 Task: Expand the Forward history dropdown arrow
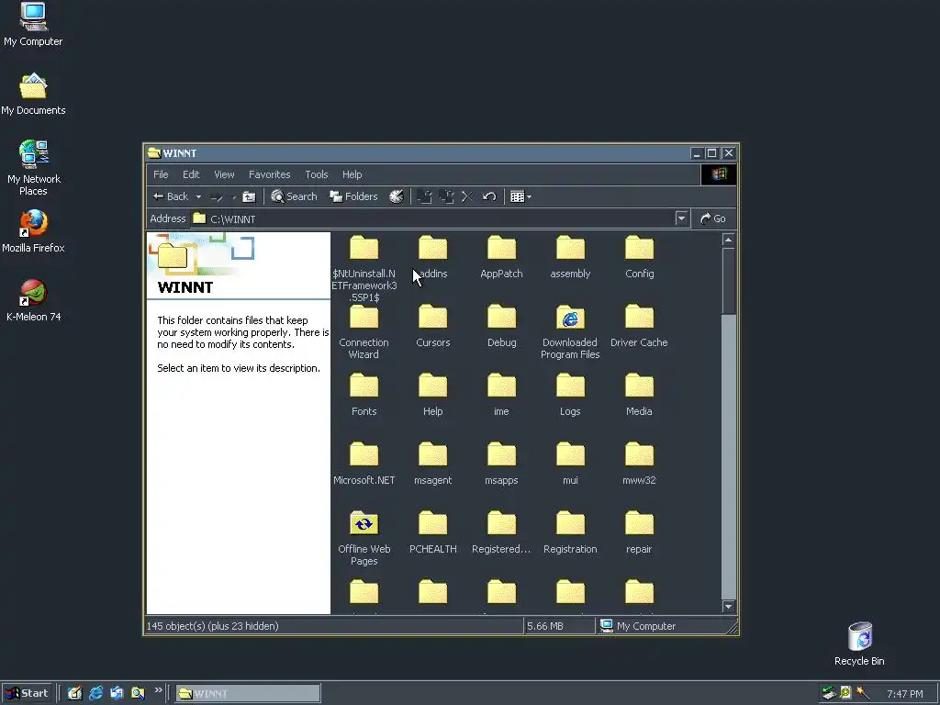[234, 196]
